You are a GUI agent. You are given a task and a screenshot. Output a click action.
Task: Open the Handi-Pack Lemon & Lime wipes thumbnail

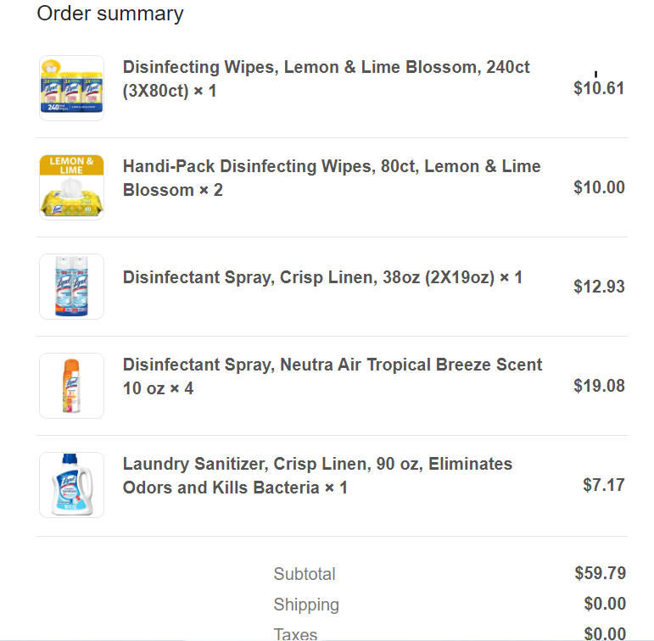71,187
